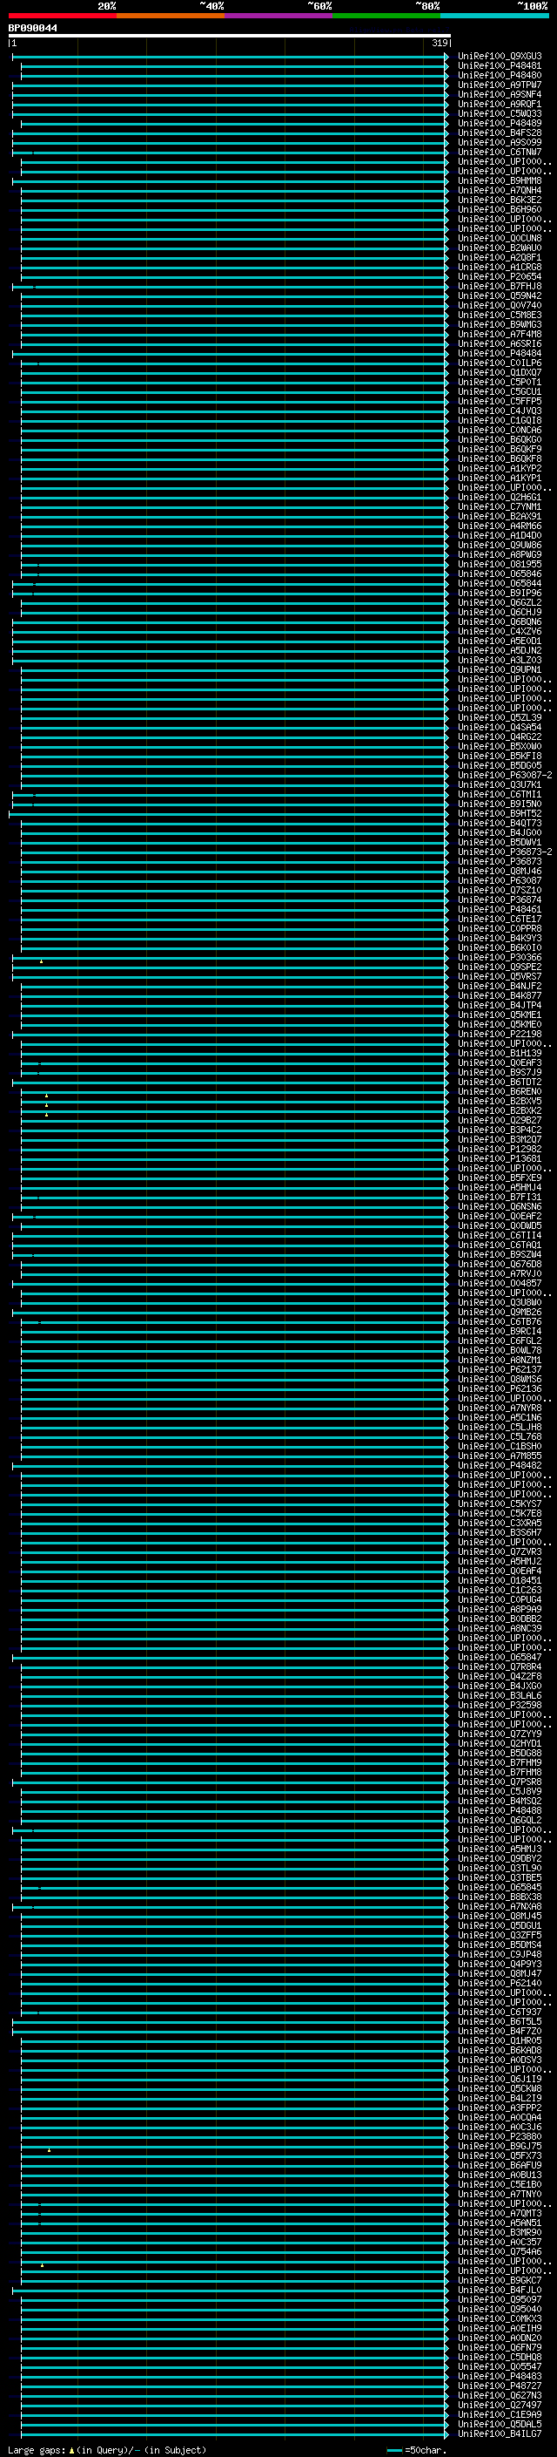Open hit UniRef100_A9TPW7

(500, 85)
